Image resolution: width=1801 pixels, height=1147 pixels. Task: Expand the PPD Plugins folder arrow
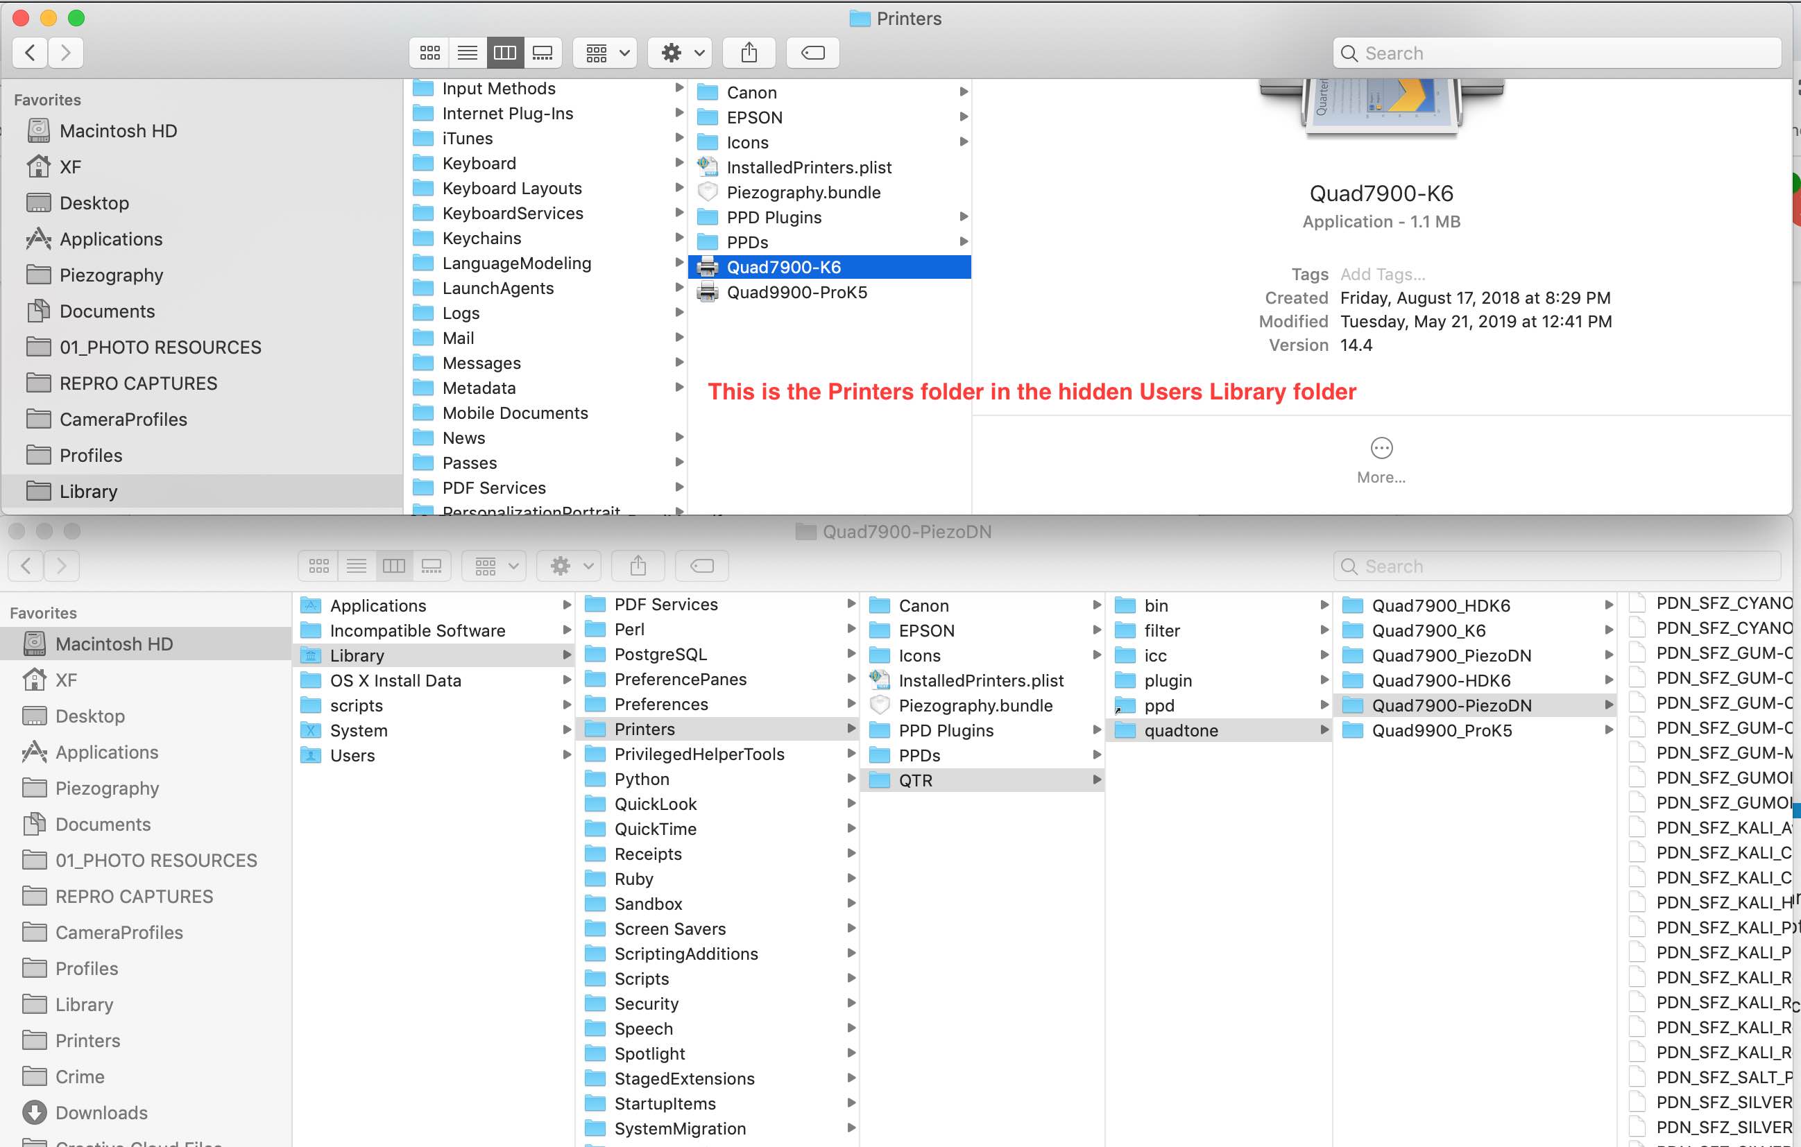coord(964,218)
